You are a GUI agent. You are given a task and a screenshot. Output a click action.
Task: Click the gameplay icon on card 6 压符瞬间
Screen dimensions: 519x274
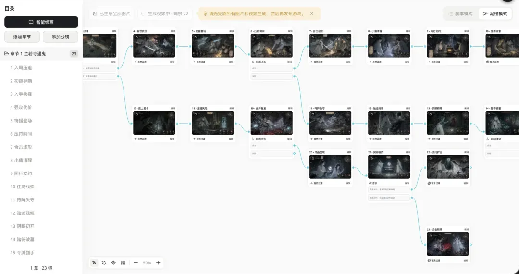(x=253, y=62)
